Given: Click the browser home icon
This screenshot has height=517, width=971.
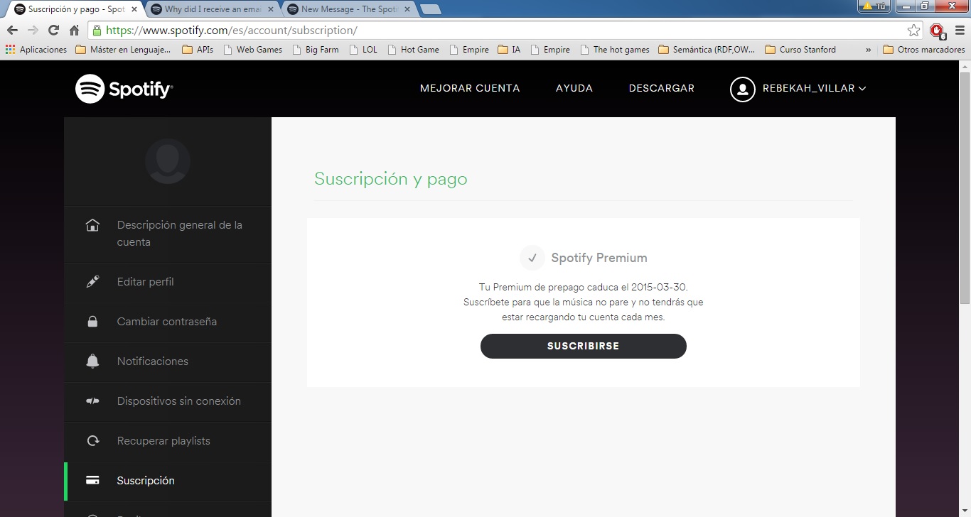Looking at the screenshot, I should 74,31.
